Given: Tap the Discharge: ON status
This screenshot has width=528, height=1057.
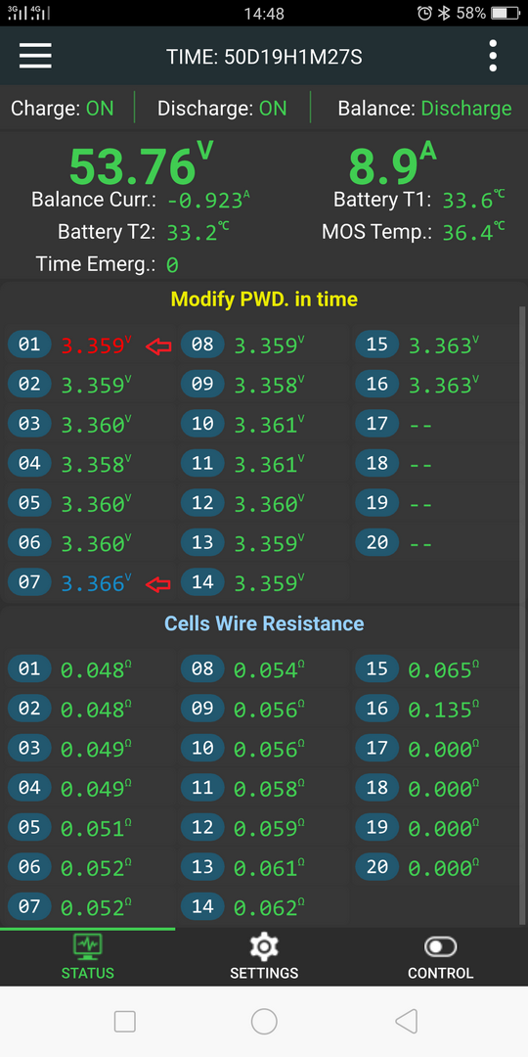Looking at the screenshot, I should pos(222,108).
